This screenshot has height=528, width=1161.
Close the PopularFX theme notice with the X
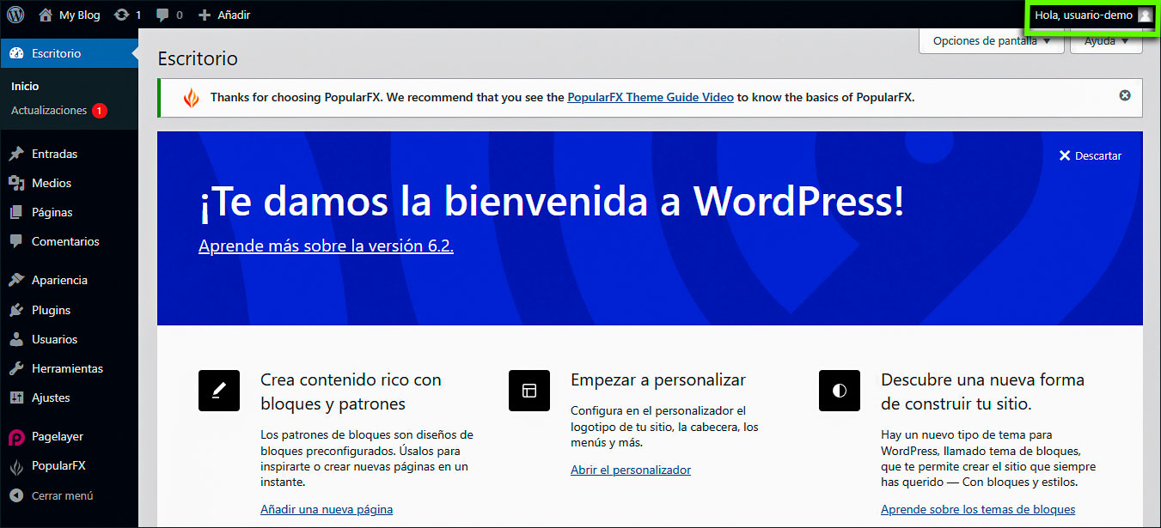point(1125,95)
